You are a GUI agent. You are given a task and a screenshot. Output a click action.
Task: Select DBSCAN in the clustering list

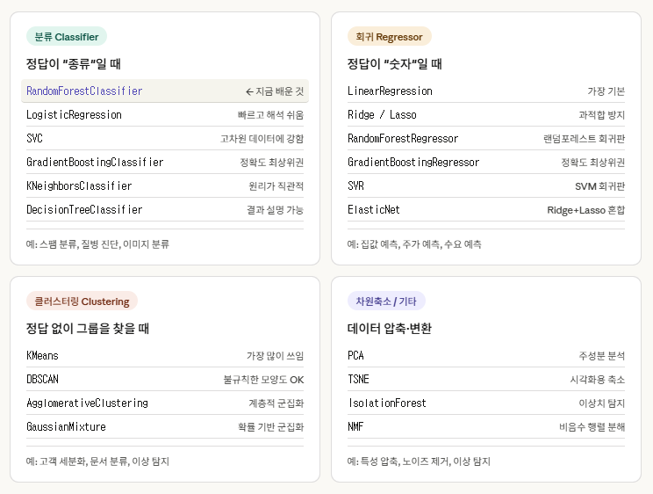coord(43,380)
